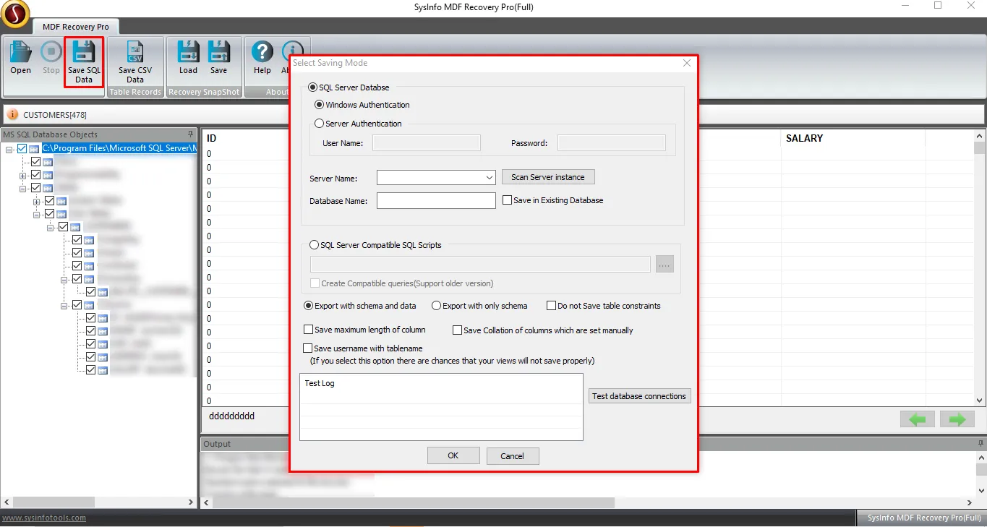Click the User Name input field
Screen dimensions: 987x527
coord(427,142)
